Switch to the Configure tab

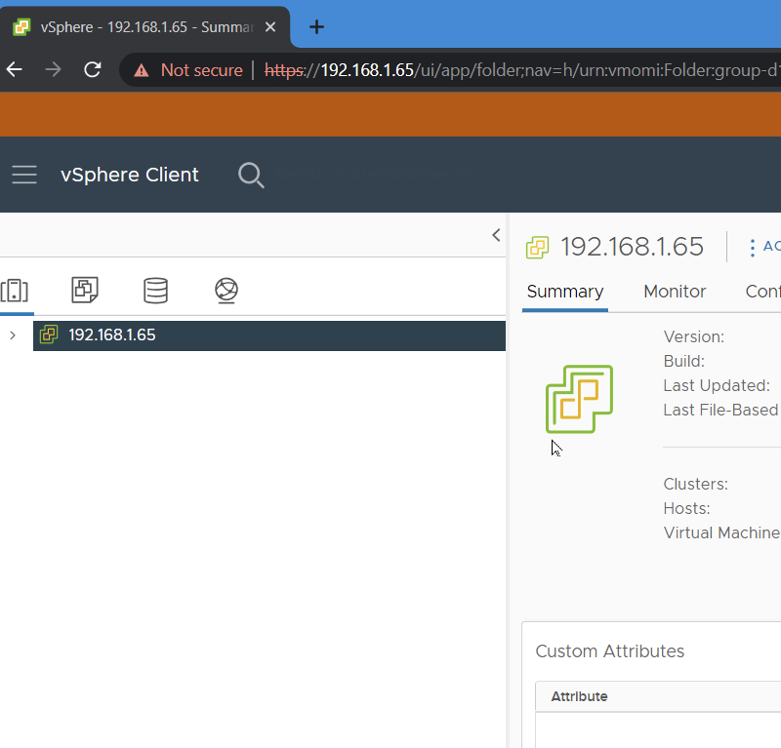coord(762,292)
